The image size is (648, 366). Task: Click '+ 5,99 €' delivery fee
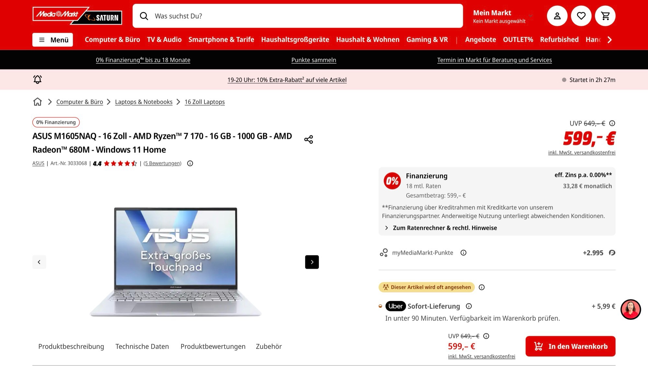[603, 306]
